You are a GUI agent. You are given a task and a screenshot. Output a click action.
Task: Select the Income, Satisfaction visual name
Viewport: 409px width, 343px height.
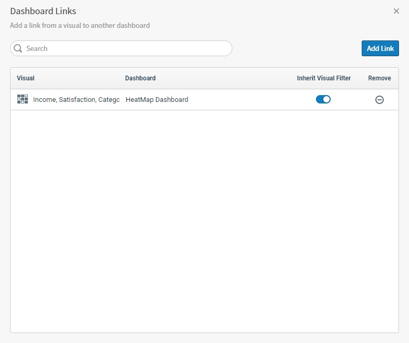pos(76,99)
